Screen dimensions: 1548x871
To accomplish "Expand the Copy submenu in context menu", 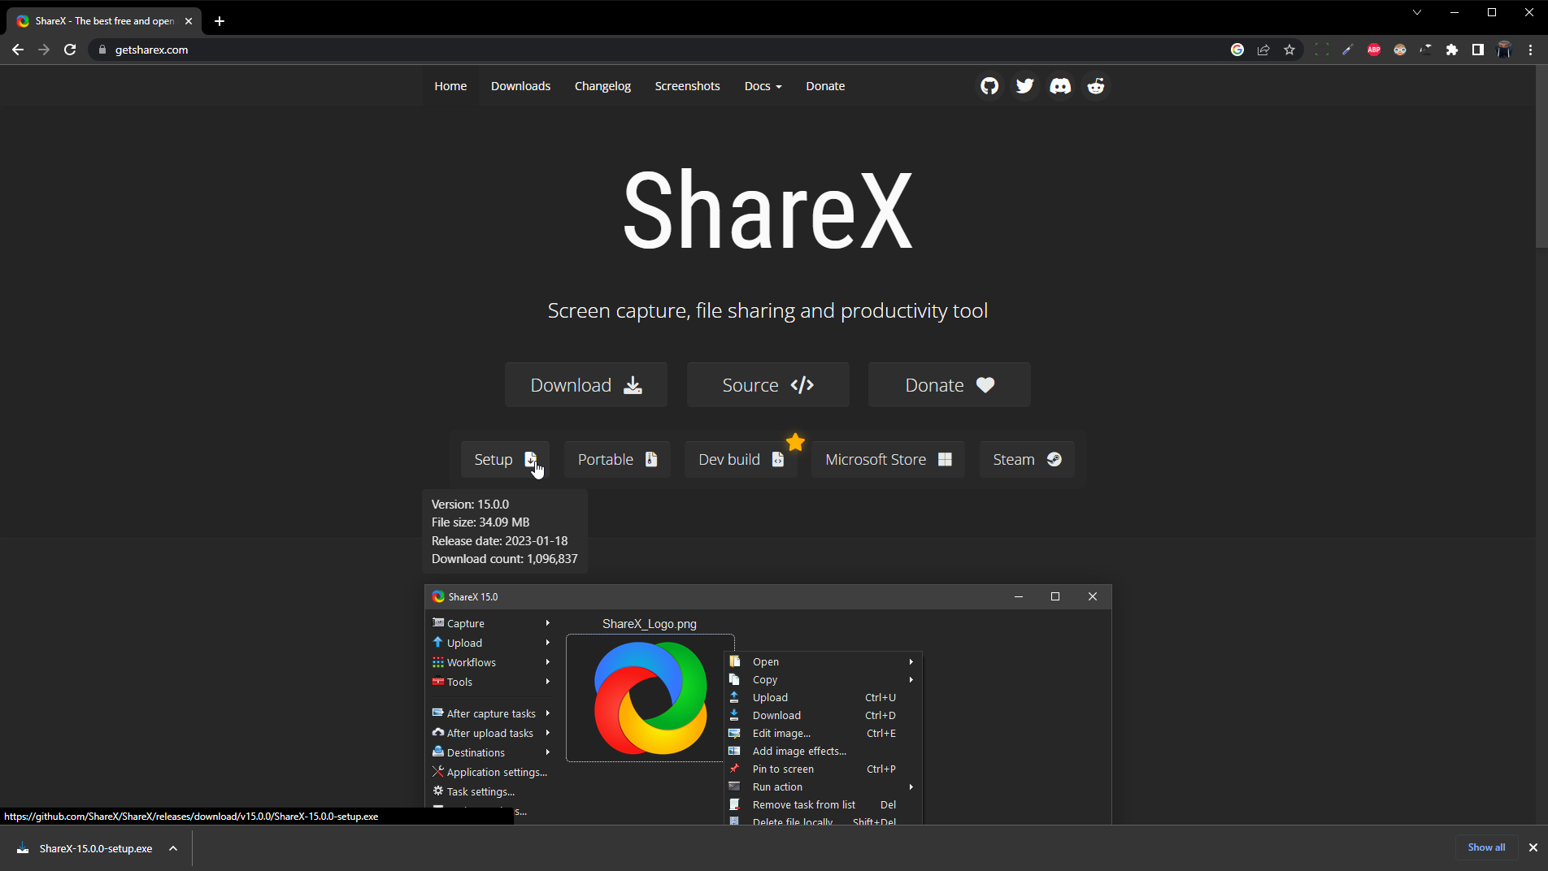I will click(764, 679).
